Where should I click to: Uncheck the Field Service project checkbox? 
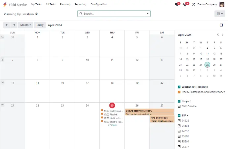pyautogui.click(x=179, y=106)
